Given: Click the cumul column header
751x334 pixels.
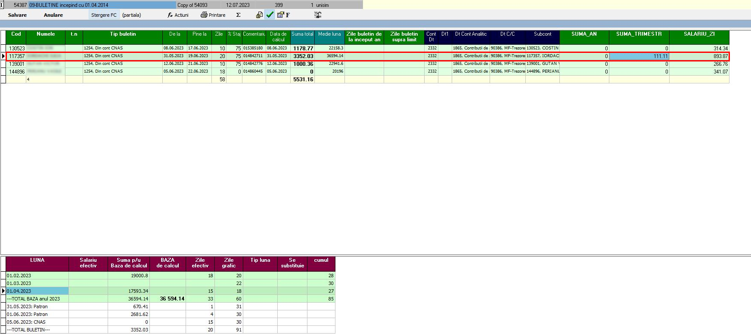Looking at the screenshot, I should click(x=321, y=263).
